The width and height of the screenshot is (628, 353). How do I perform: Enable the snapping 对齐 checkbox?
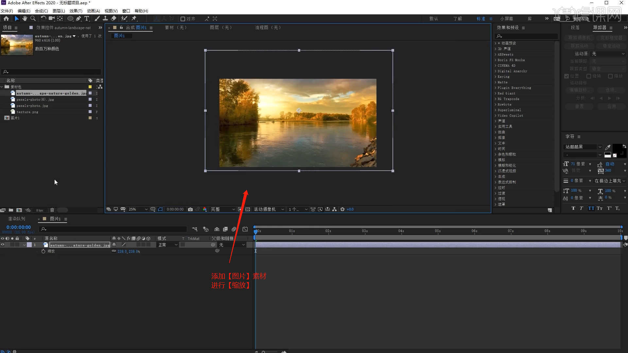pos(183,19)
